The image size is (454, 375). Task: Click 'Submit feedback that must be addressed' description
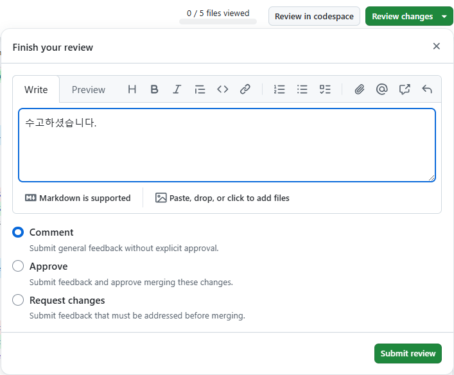[137, 315]
